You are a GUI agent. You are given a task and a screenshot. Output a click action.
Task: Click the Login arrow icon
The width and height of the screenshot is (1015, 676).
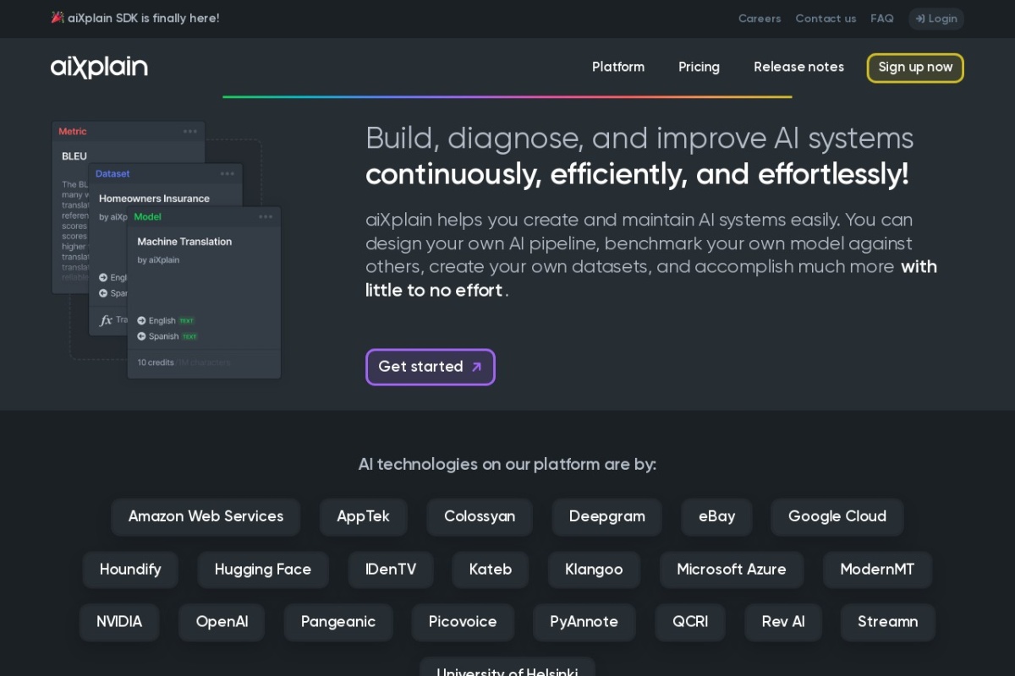(920, 19)
